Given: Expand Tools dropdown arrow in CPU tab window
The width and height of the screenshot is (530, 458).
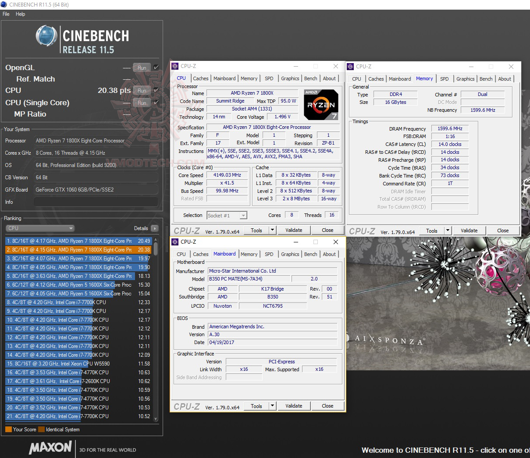Looking at the screenshot, I should (x=272, y=230).
